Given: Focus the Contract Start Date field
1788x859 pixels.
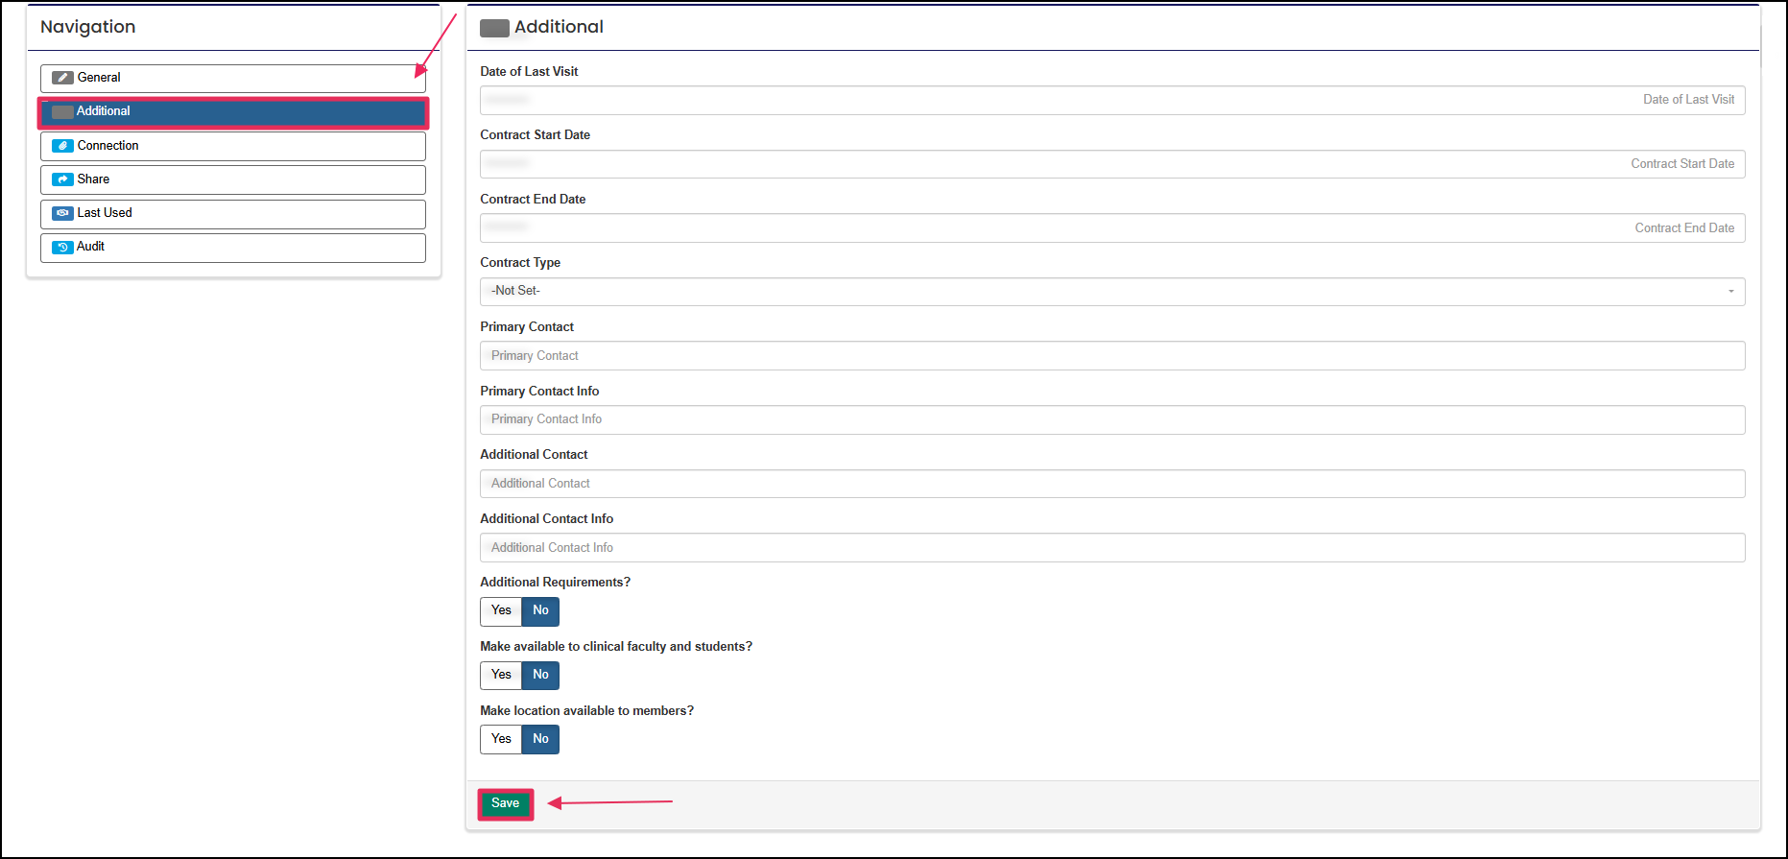Looking at the screenshot, I should (x=1112, y=164).
